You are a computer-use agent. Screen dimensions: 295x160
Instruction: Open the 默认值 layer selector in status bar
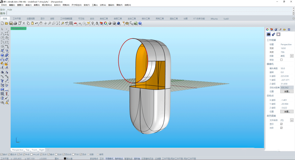coord(68,158)
